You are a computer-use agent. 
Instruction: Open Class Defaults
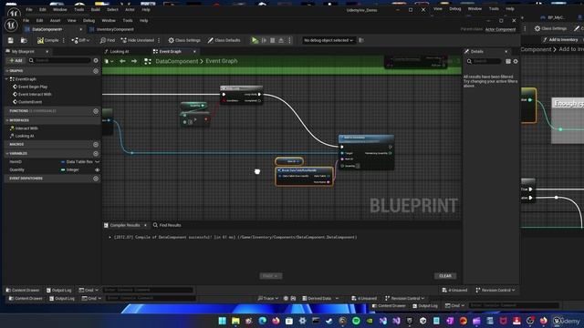[224, 40]
